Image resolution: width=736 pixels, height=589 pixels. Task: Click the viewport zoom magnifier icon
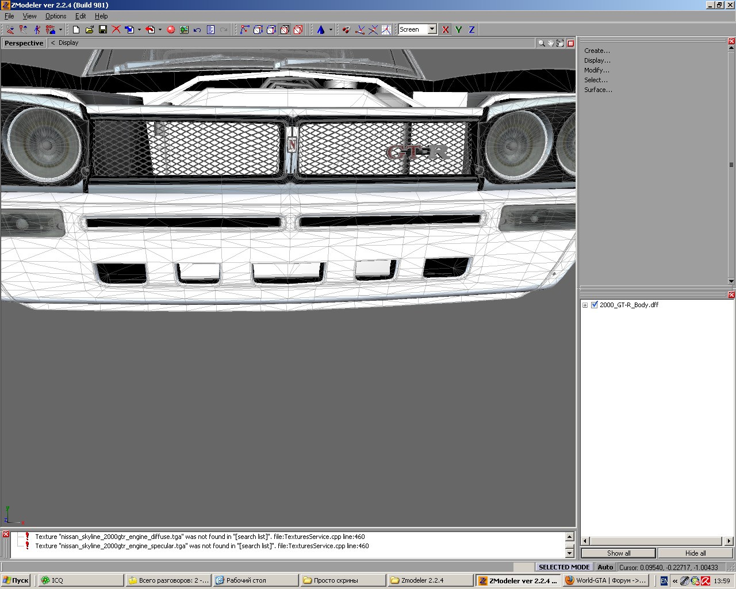[541, 43]
